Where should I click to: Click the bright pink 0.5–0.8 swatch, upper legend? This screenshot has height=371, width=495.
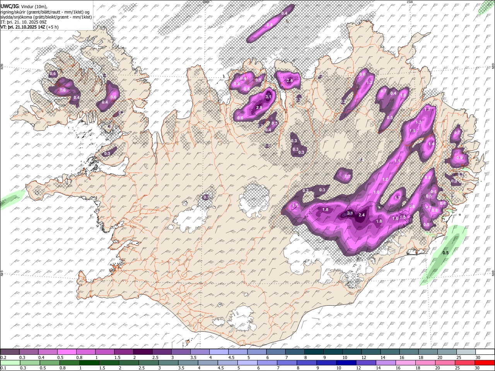(x=67, y=352)
